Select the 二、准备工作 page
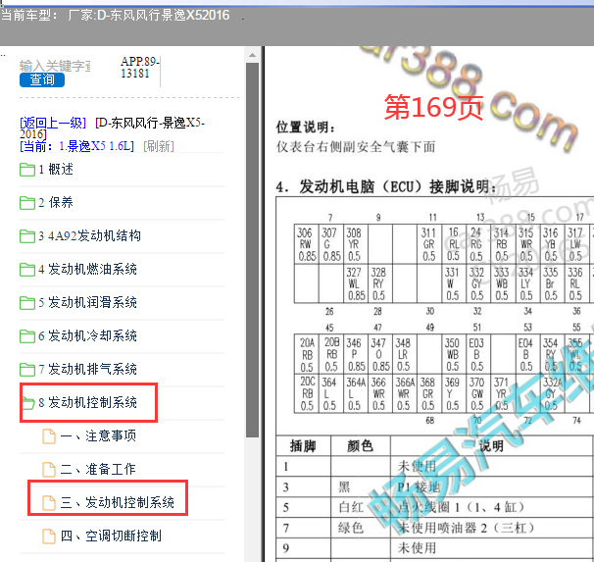Image resolution: width=594 pixels, height=562 pixels. [x=98, y=470]
